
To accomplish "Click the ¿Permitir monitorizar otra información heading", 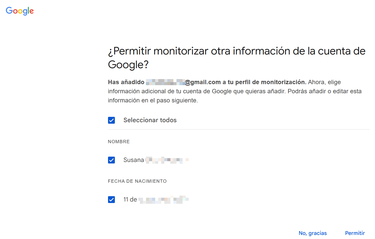I will [x=236, y=51].
